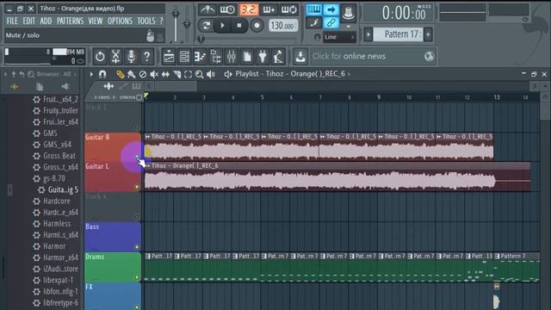This screenshot has width=551, height=310.
Task: Open the plugin picker plug icon
Action: [x=263, y=57]
